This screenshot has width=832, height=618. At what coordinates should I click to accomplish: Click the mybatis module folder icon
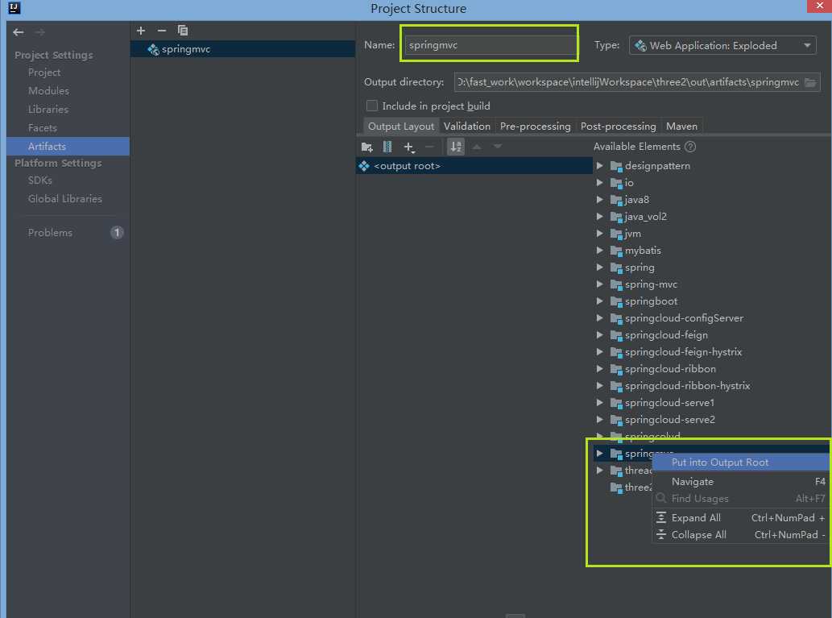[x=616, y=251]
